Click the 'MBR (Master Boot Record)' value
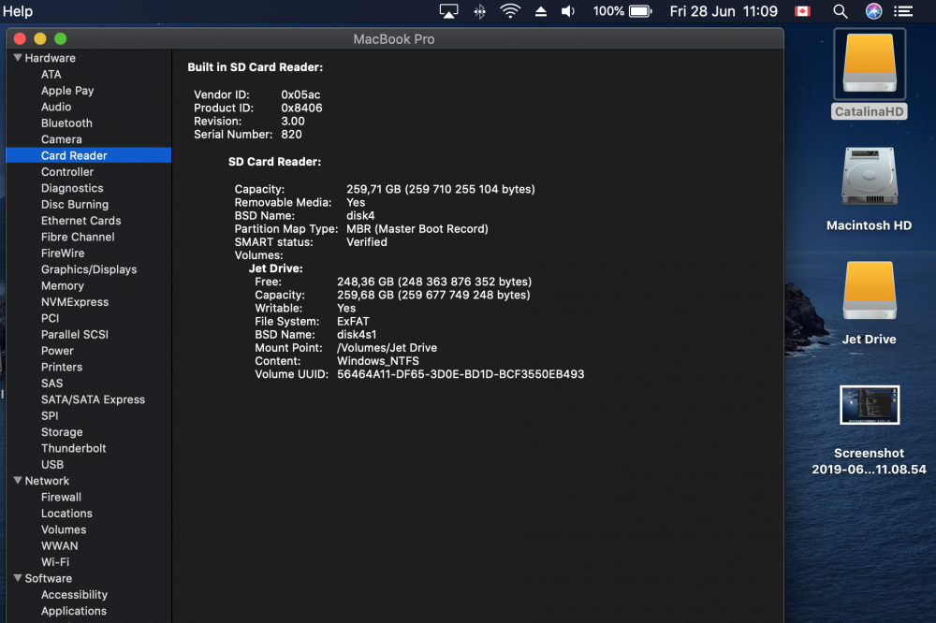The width and height of the screenshot is (936, 623). tap(417, 228)
